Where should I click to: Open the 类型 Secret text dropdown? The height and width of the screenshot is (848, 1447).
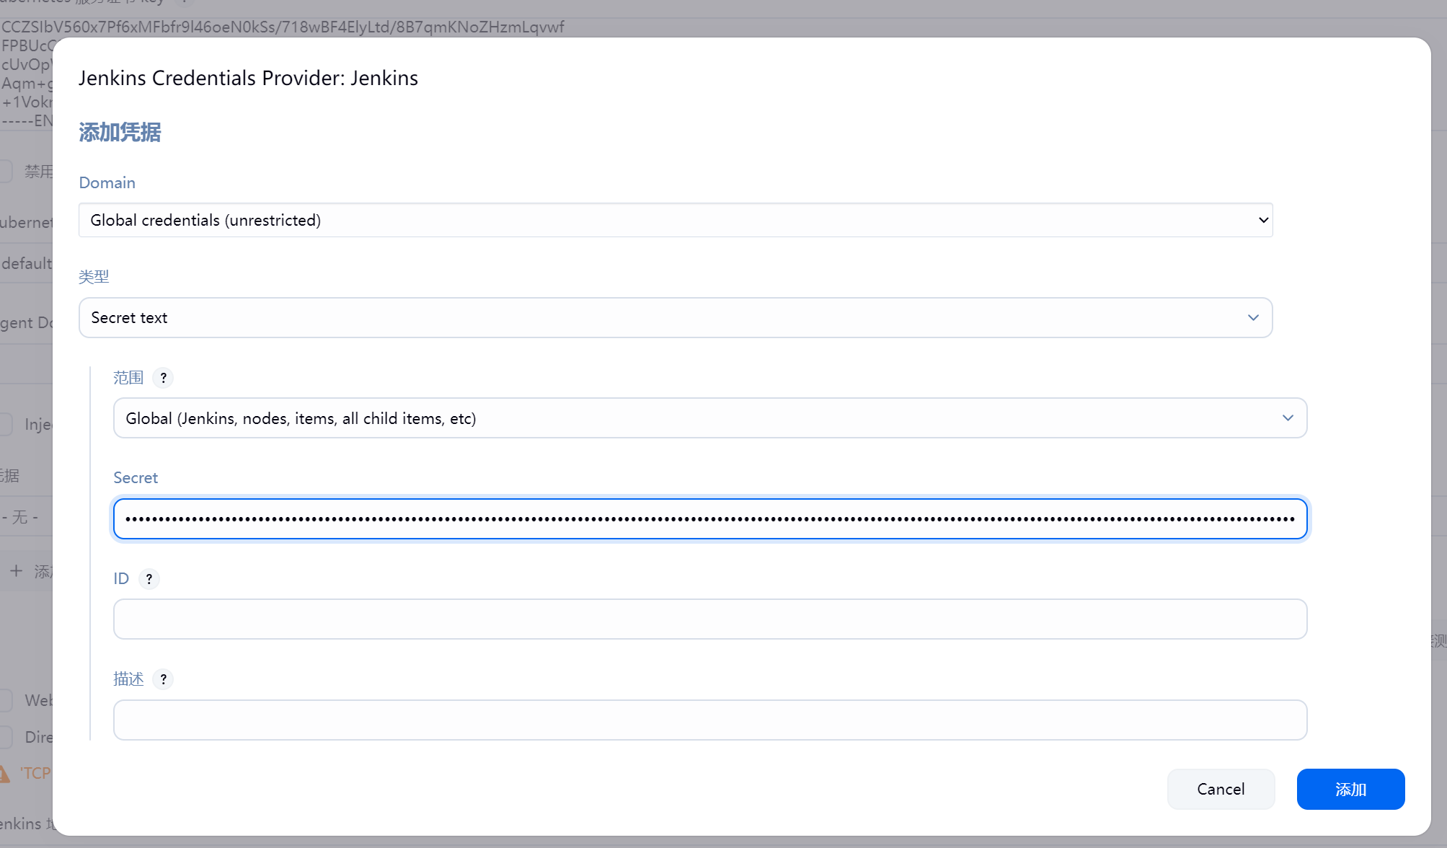(676, 317)
